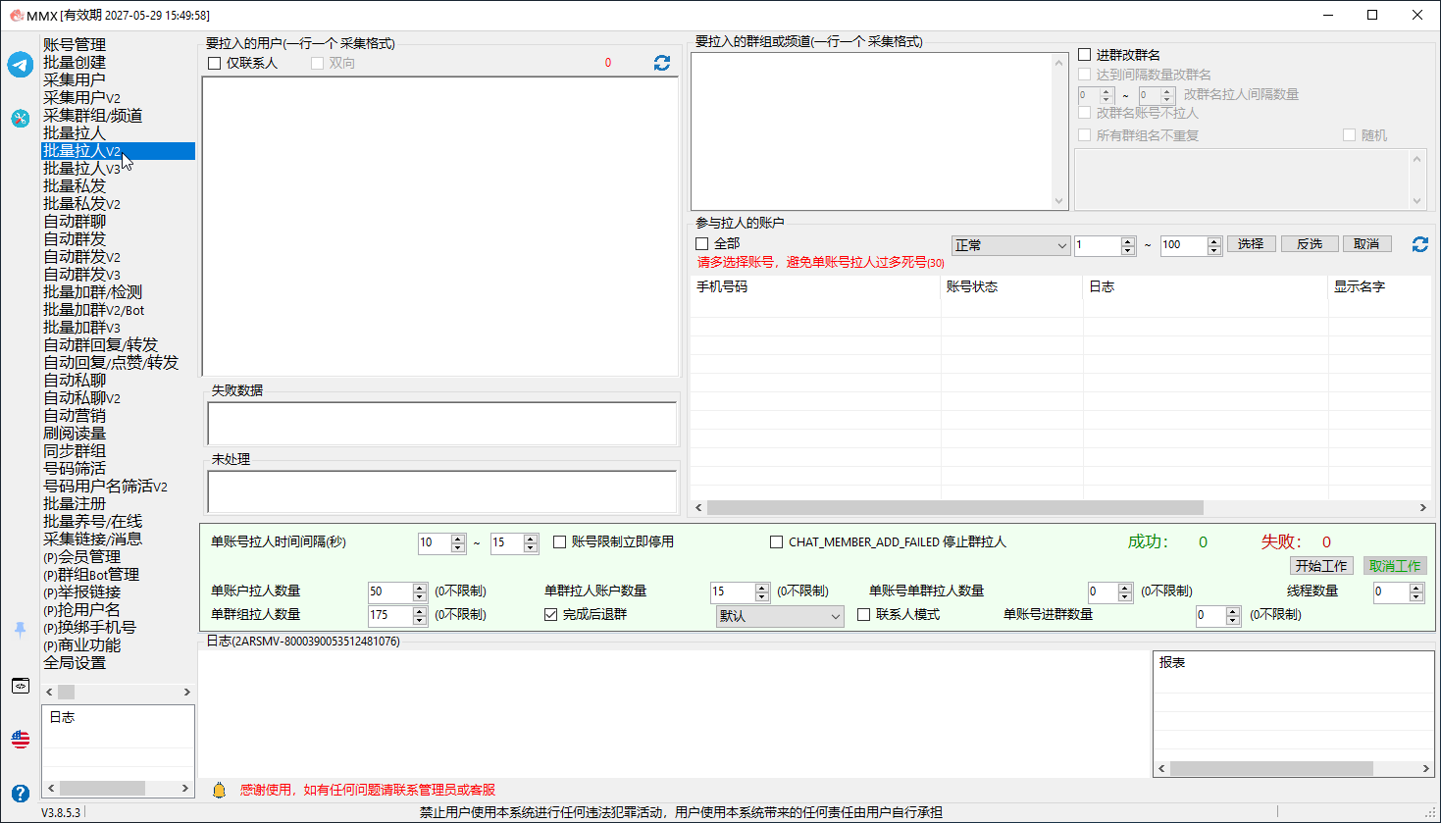Open the 正常 account status dropdown
This screenshot has width=1441, height=823.
click(x=1010, y=245)
